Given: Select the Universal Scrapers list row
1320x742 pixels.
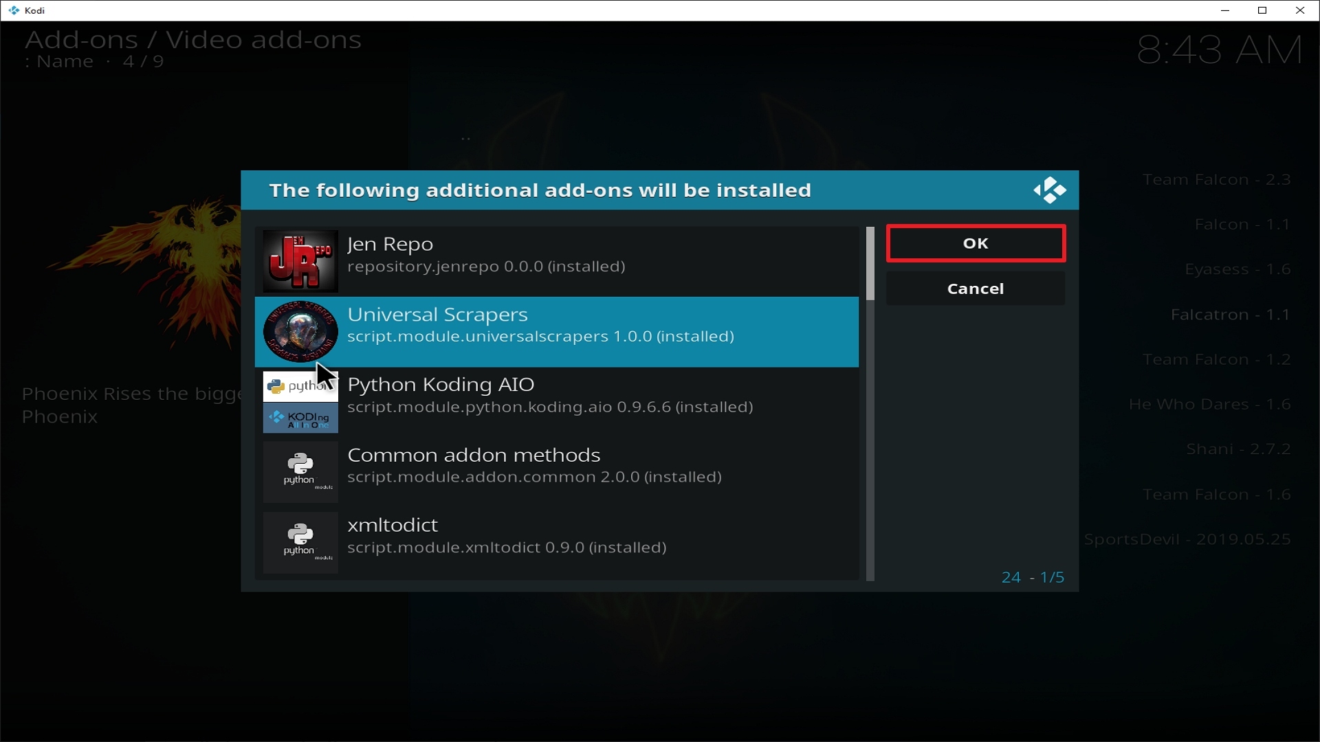Looking at the screenshot, I should click(x=557, y=332).
